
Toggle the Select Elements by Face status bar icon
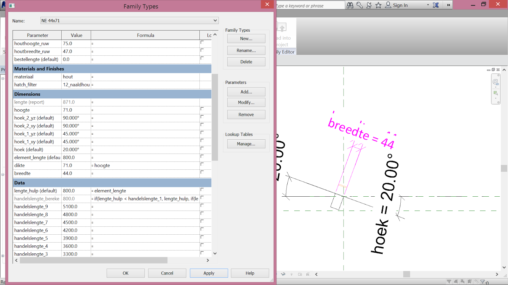pos(470,282)
